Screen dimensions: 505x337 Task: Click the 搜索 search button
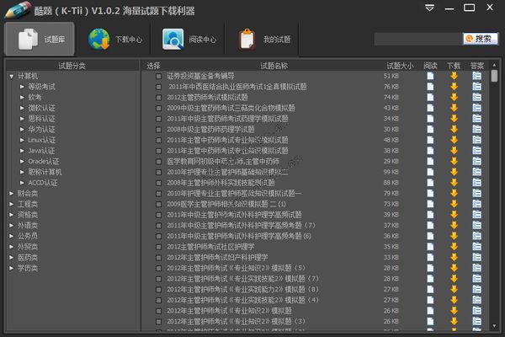pyautogui.click(x=481, y=39)
